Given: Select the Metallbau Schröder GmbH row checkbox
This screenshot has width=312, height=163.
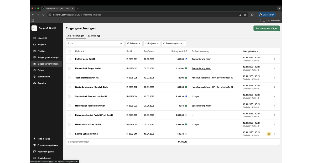Looking at the screenshot, I should [69, 124].
